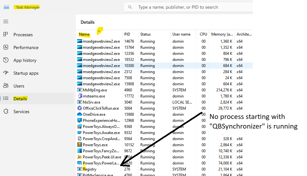Click the PowerToys.AlwaysOnTop icon

80,126
